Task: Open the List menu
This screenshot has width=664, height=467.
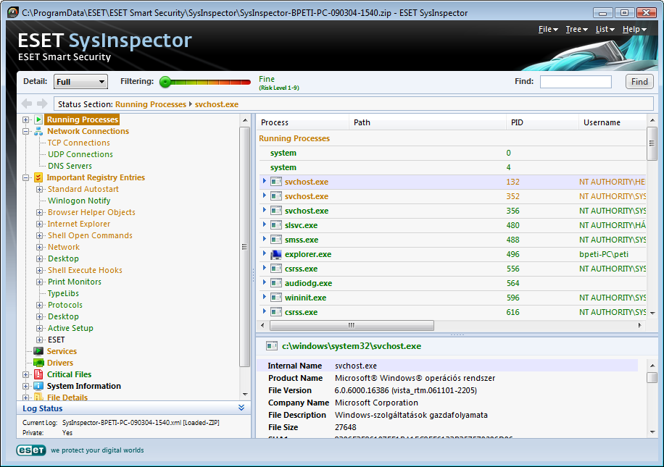Action: tap(605, 29)
